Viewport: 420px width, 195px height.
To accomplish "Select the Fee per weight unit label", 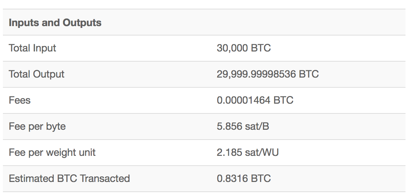I will tap(52, 152).
